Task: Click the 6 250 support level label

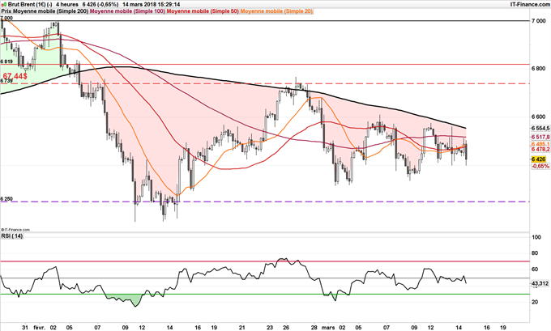Action: point(6,199)
